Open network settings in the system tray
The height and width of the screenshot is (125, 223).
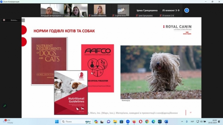pos(198,122)
